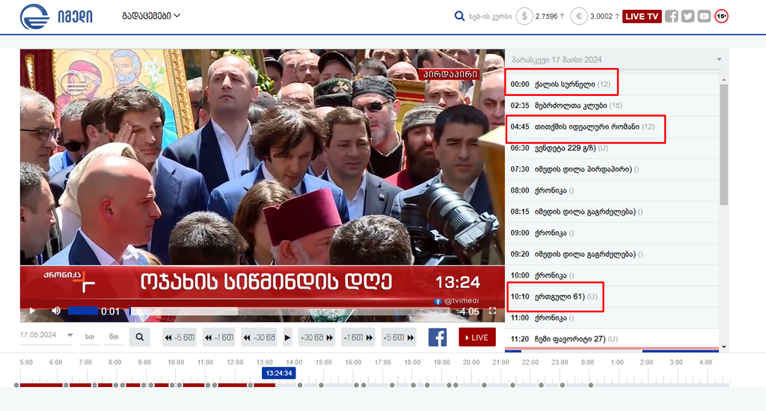Skip forward 1 minute in the broadcast
Image resolution: width=766 pixels, height=411 pixels.
358,337
